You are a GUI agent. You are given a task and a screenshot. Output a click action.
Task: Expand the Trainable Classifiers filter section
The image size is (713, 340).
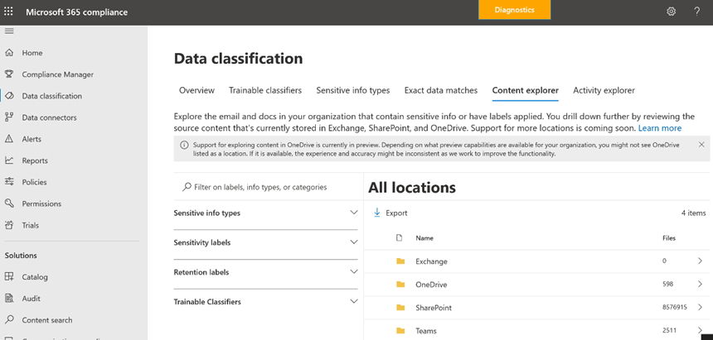pos(354,302)
